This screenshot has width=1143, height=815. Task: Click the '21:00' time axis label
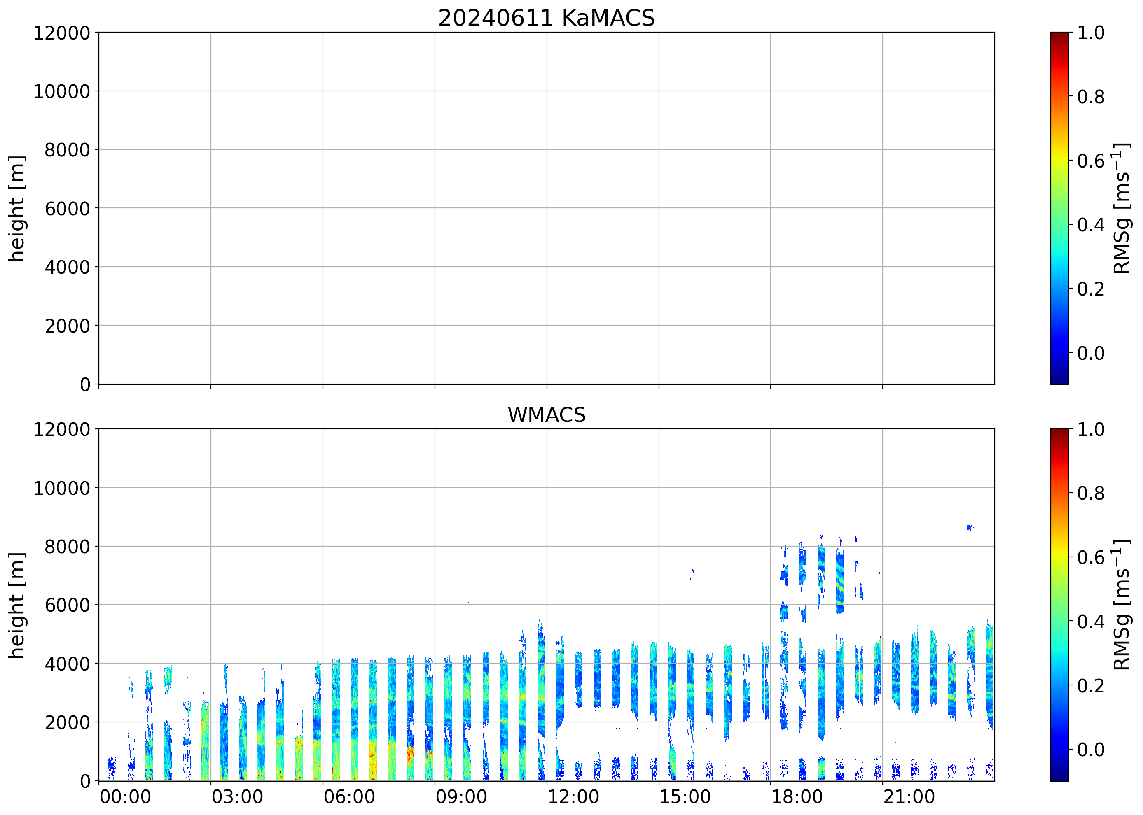click(x=909, y=797)
